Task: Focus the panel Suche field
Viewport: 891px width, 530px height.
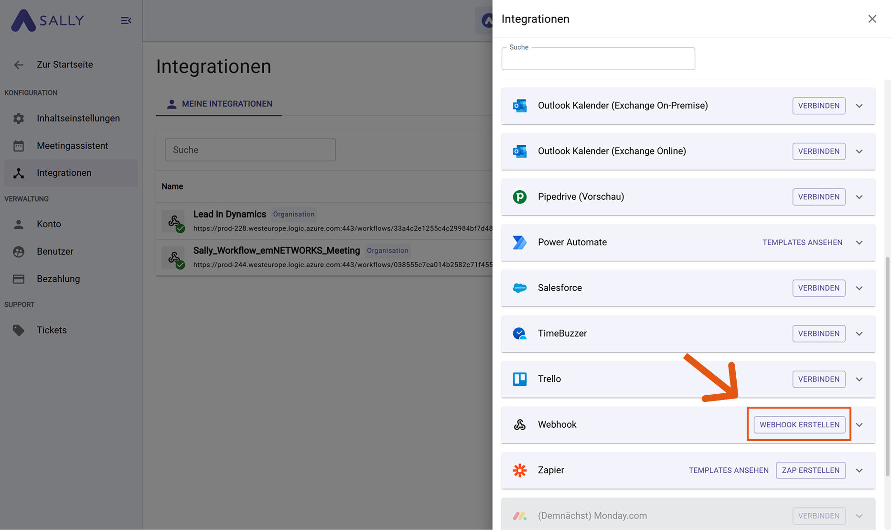Action: (x=598, y=59)
